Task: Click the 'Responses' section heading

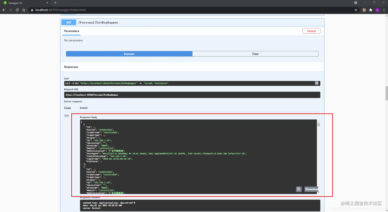Action: (71, 67)
